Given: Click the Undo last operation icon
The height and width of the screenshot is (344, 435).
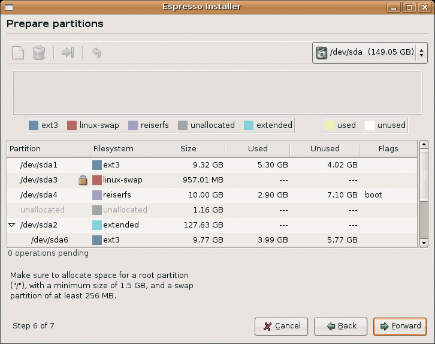Looking at the screenshot, I should [x=96, y=53].
